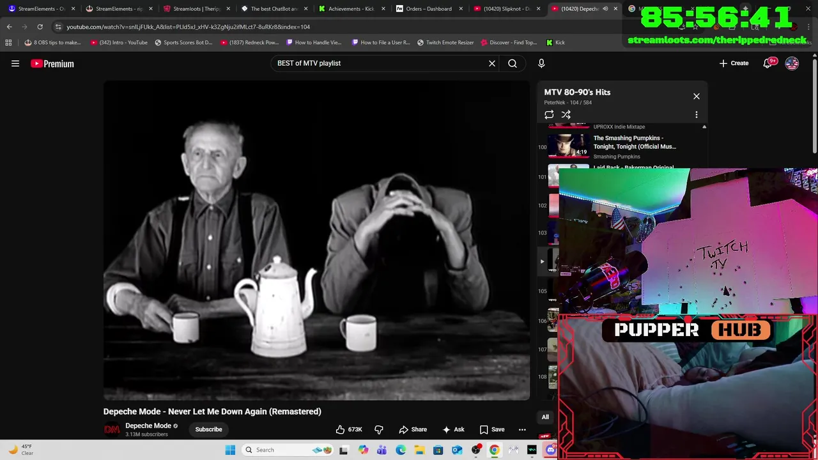Save video to a playlist
The height and width of the screenshot is (460, 818).
492,429
